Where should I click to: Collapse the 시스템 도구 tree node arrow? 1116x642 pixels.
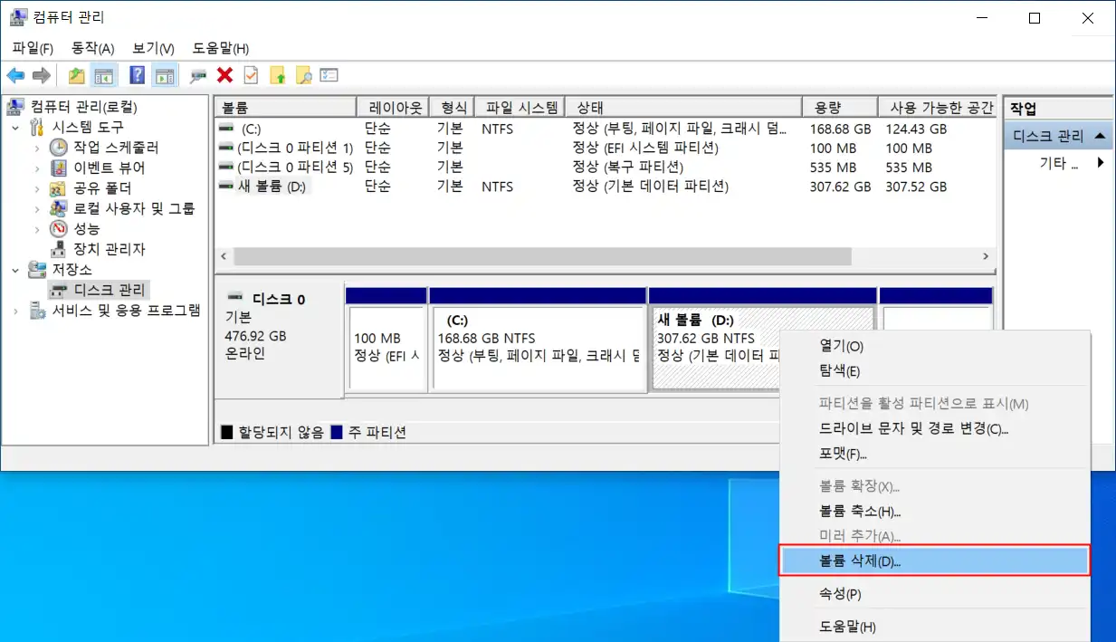click(15, 128)
